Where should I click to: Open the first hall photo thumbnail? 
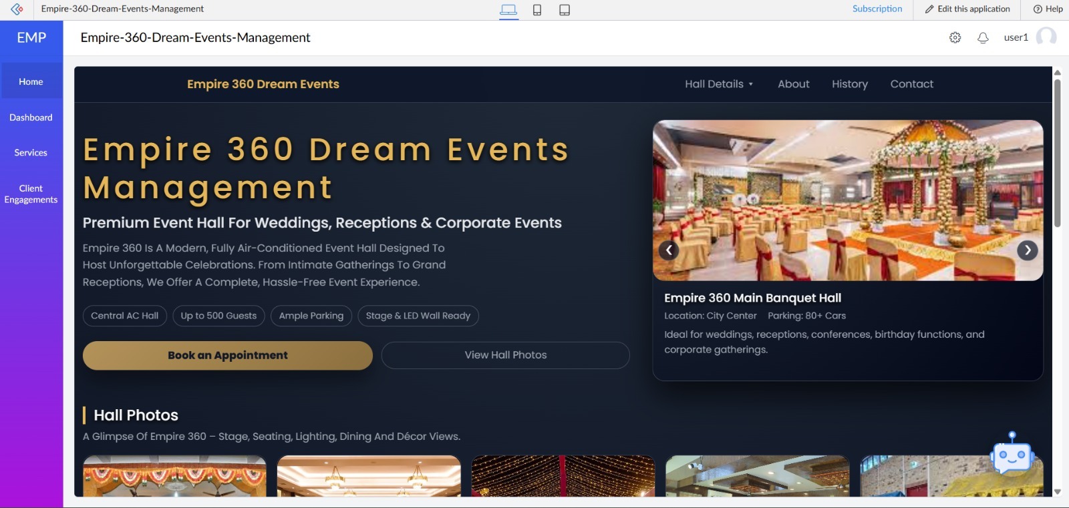point(174,476)
